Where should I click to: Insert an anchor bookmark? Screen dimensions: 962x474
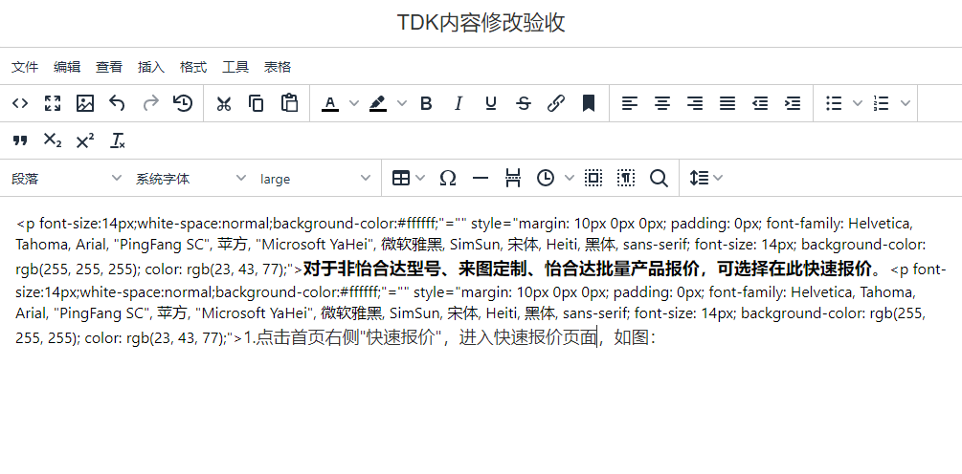pyautogui.click(x=589, y=103)
